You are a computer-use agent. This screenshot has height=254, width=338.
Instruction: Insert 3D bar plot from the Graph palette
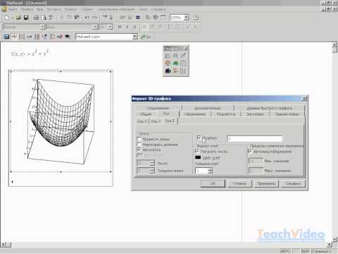pos(168,71)
